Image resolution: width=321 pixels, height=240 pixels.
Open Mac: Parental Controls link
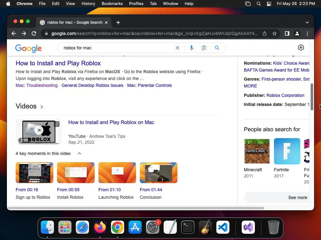150,85
